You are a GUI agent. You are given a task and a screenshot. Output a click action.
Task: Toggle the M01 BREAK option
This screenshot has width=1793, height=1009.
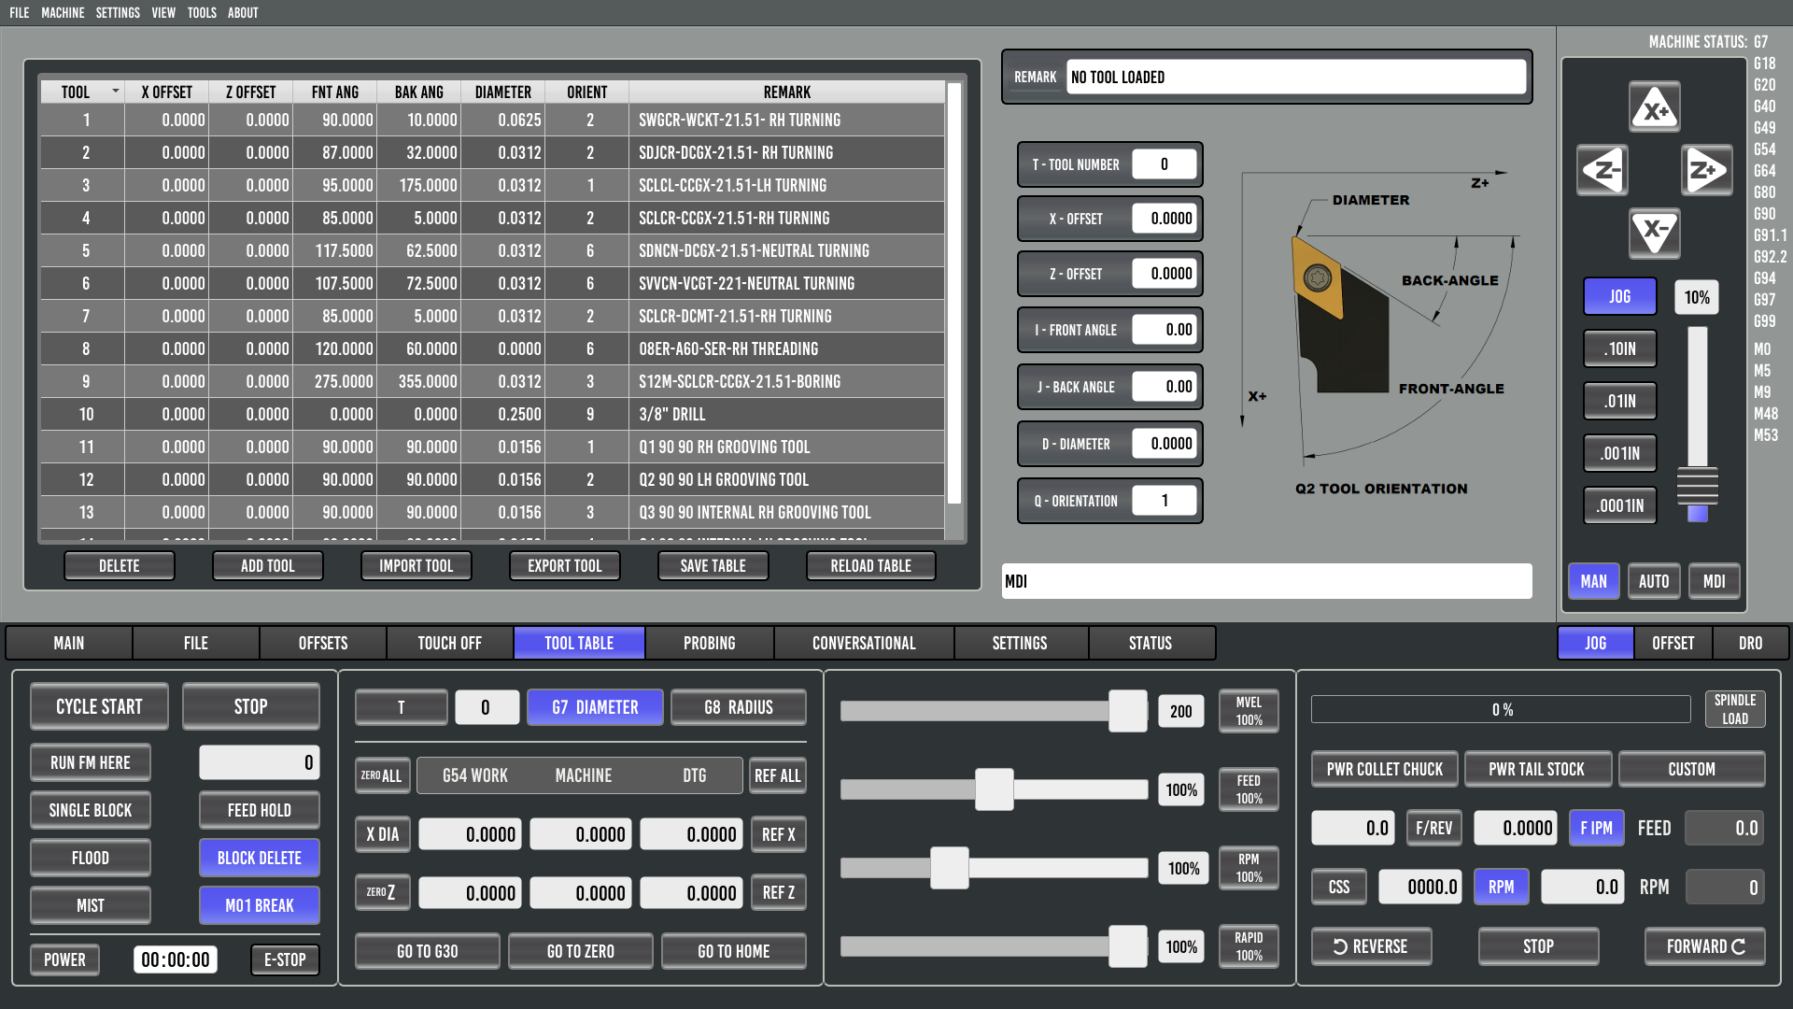coord(259,905)
